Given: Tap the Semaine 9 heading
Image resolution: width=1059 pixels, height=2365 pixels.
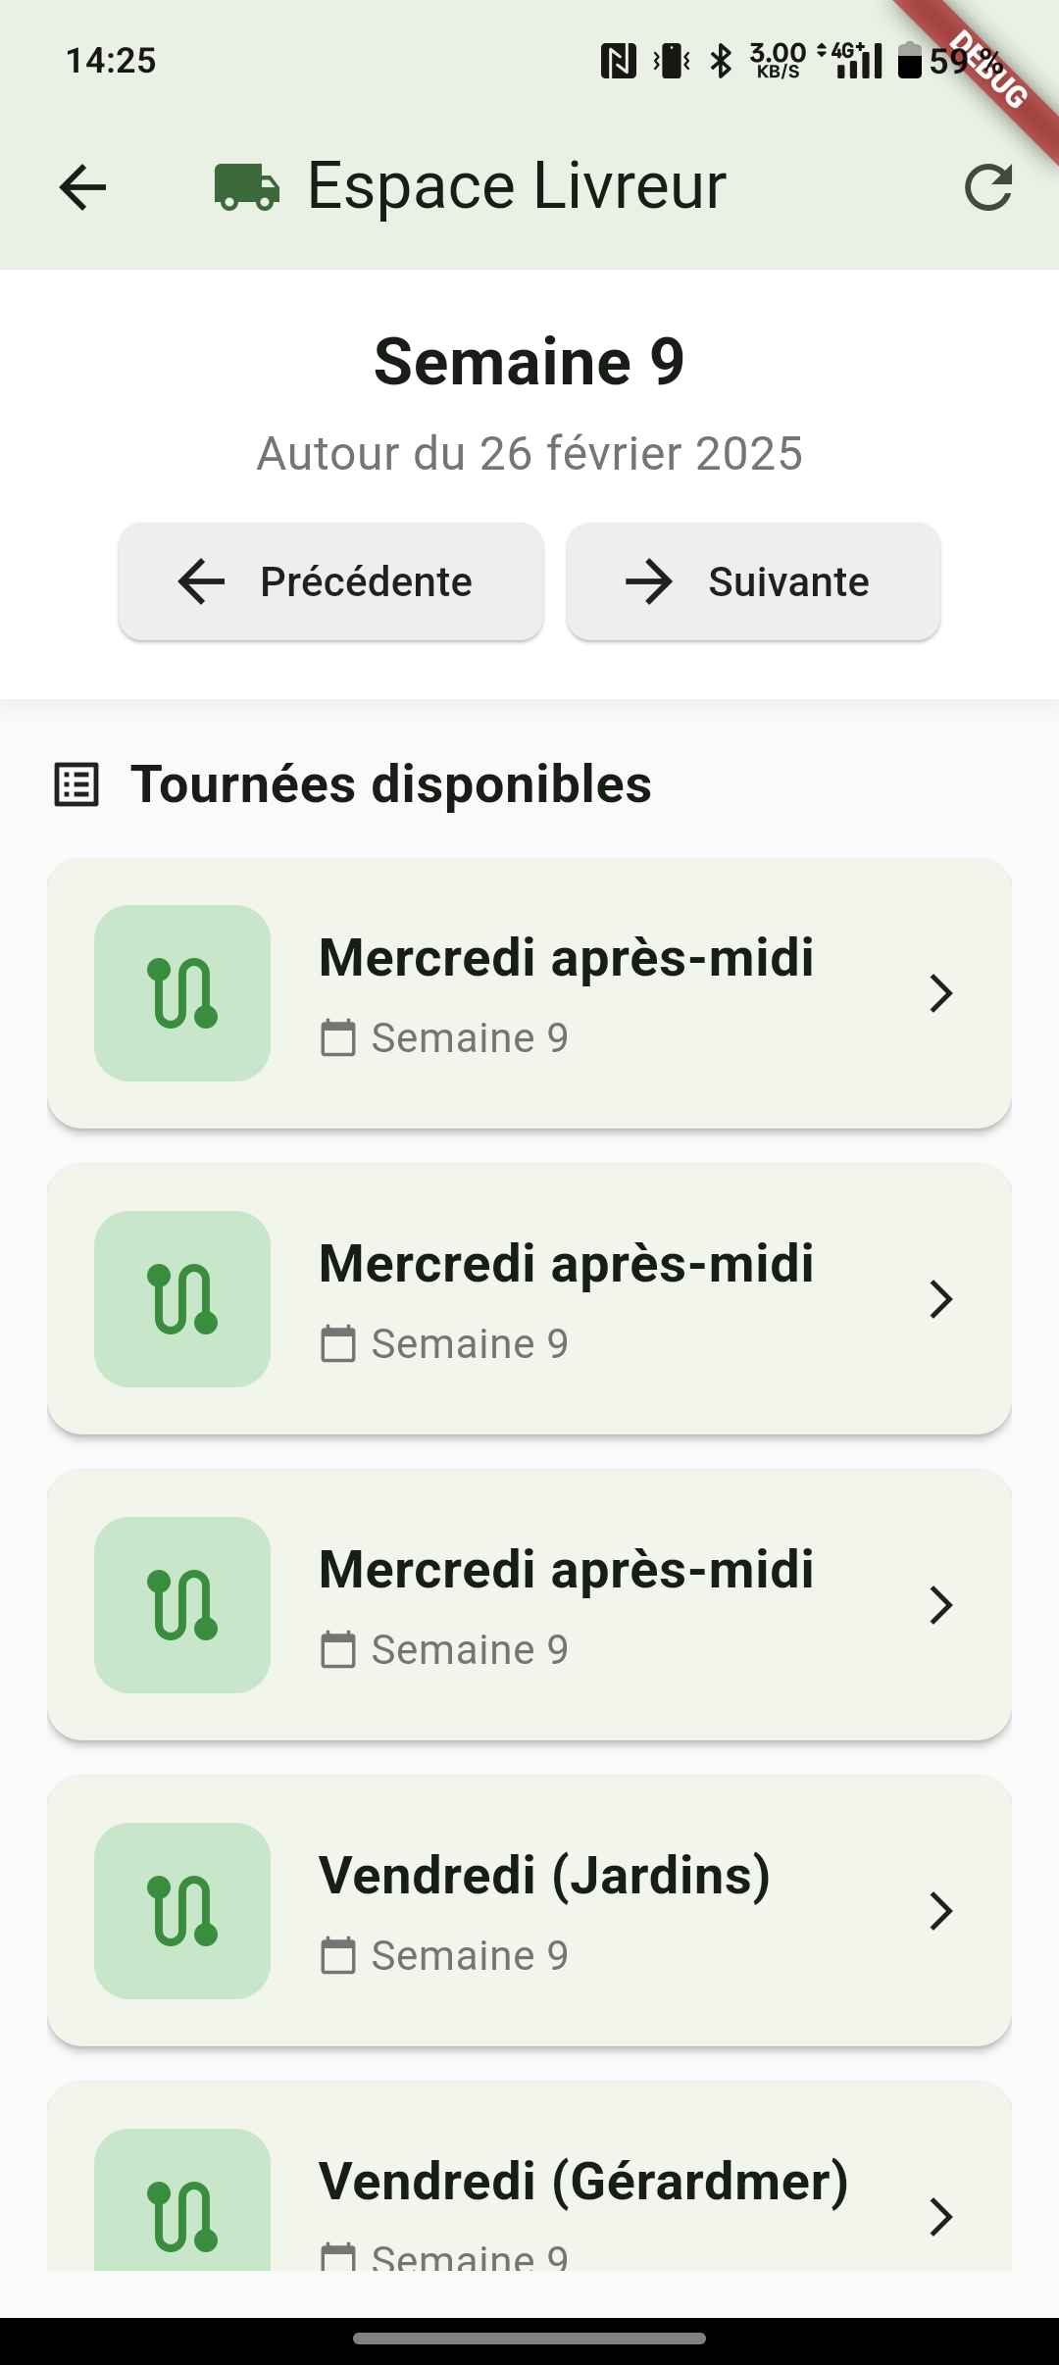Looking at the screenshot, I should (529, 362).
